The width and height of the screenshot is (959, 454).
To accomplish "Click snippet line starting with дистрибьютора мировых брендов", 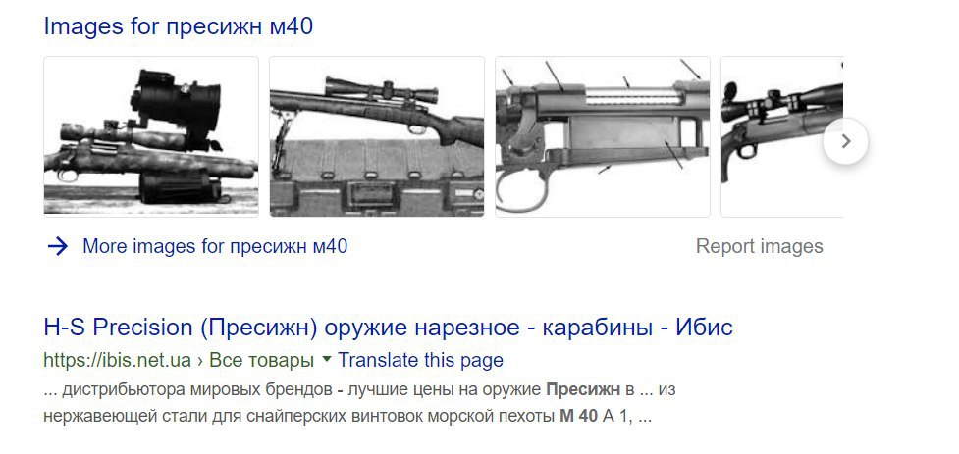I will [359, 389].
